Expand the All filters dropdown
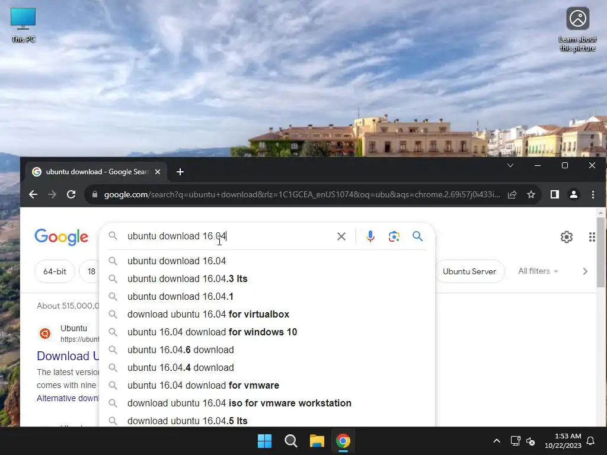Screen dimensions: 607x455 click(538, 271)
